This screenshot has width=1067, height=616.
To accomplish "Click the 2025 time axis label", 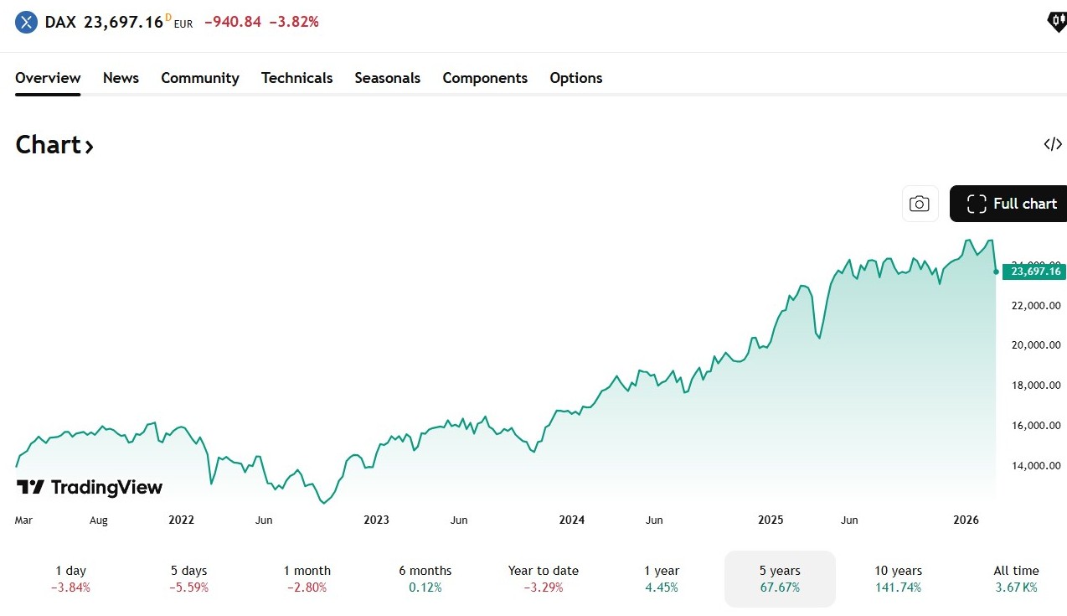I will coord(771,520).
